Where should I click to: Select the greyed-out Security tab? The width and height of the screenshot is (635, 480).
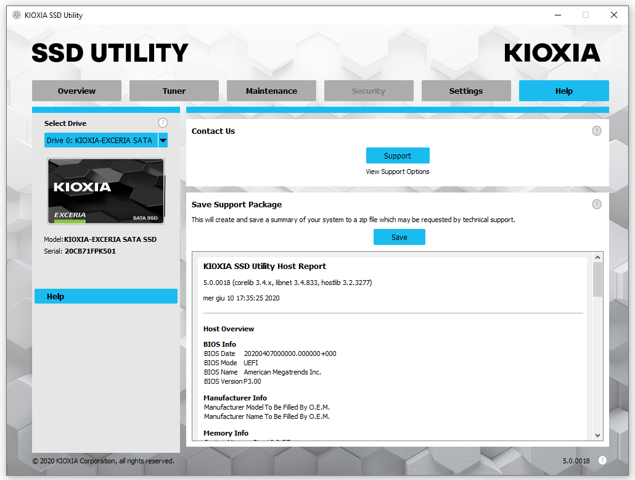(x=369, y=91)
